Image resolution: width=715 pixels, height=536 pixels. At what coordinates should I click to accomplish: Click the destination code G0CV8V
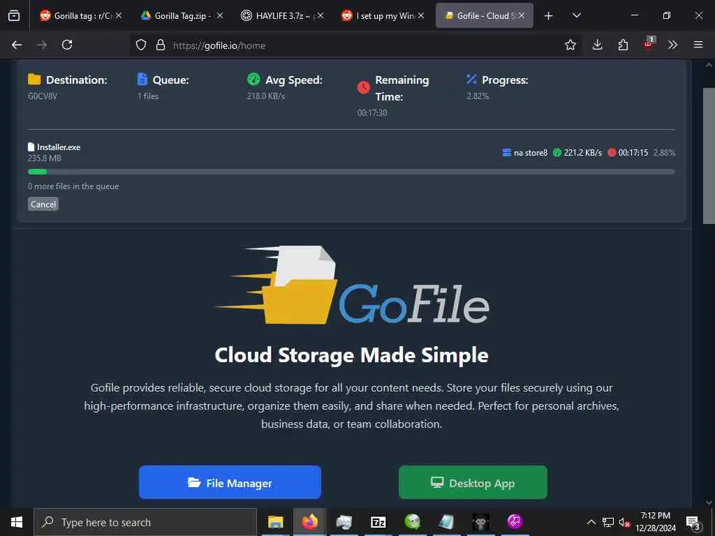[43, 96]
